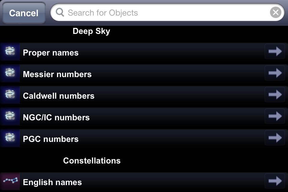Screen dimensions: 288x192
Task: Select the Constellations section header
Action: coord(92,160)
